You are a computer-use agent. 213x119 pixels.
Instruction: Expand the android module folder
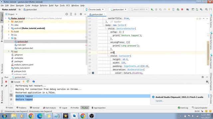tap(9, 28)
